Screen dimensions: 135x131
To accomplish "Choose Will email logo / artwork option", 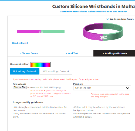I will pos(56,71).
